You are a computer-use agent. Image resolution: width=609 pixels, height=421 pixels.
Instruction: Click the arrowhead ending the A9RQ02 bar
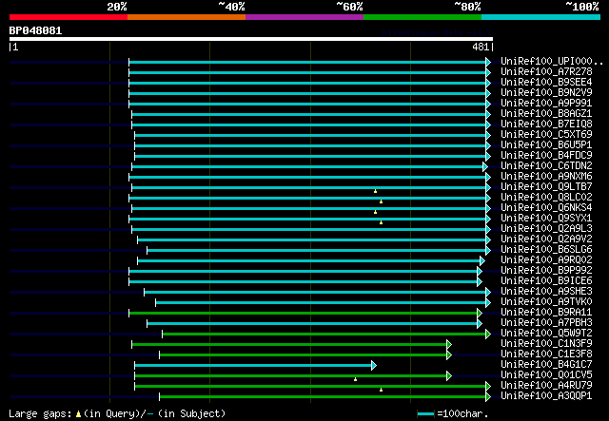tap(482, 260)
